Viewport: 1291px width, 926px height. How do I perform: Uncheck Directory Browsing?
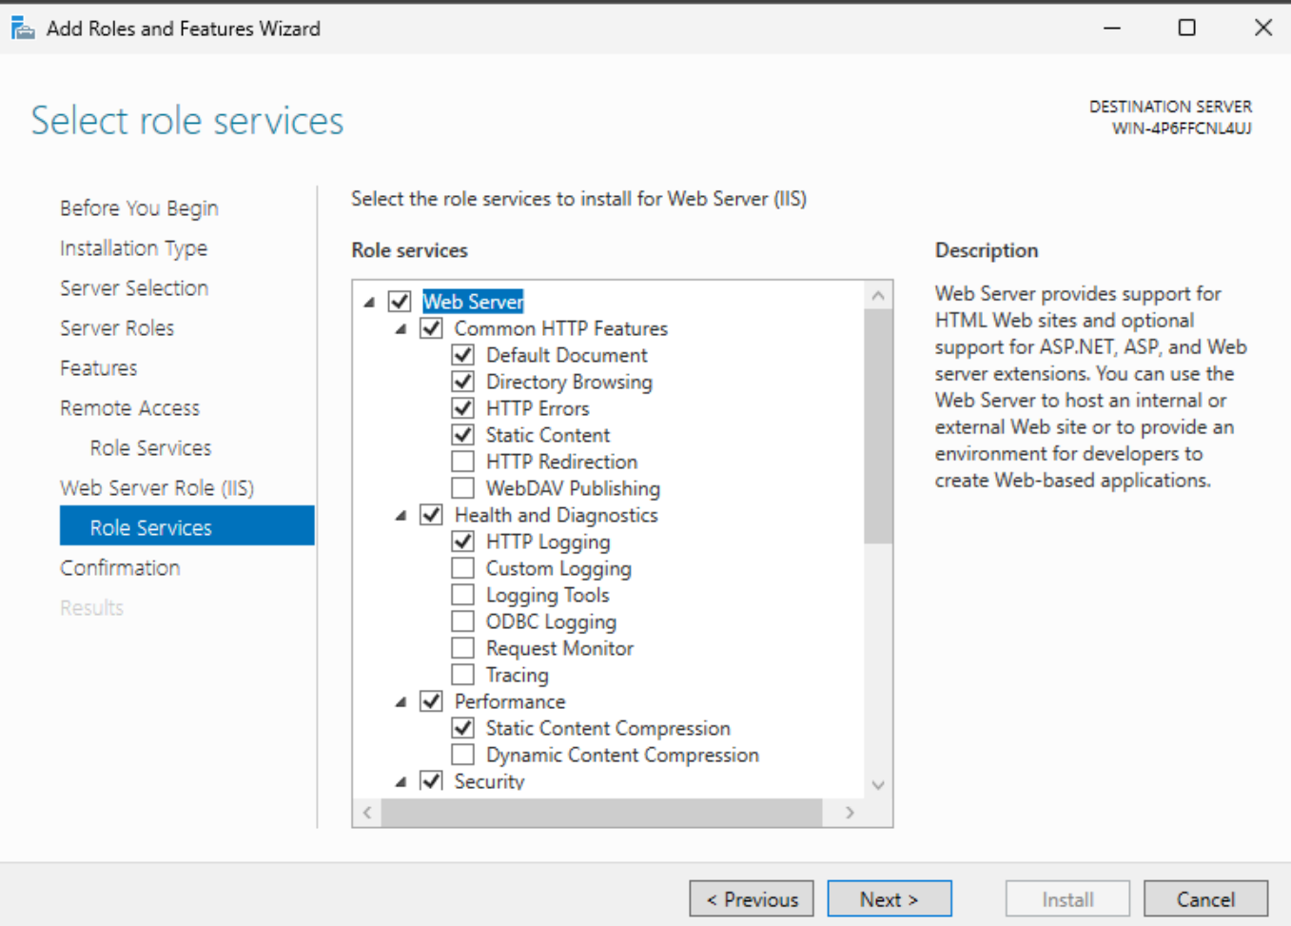pos(463,382)
